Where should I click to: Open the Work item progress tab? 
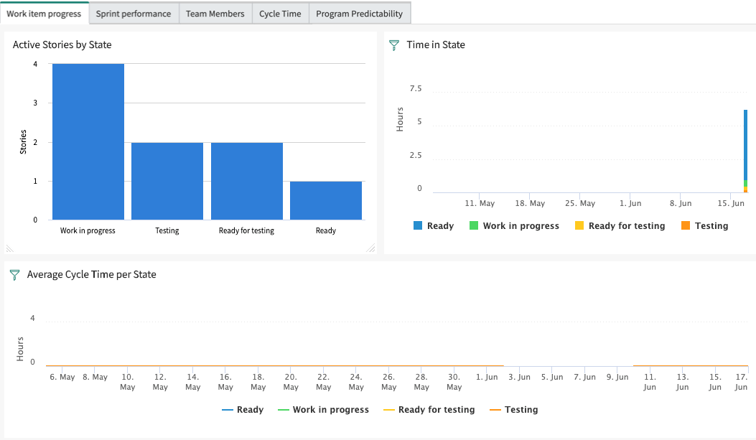(x=44, y=14)
